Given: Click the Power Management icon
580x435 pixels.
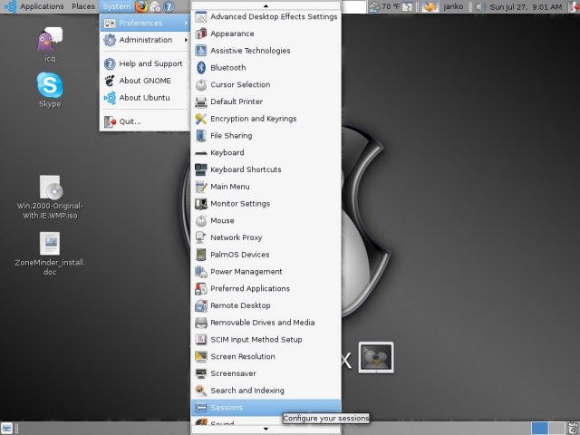Looking at the screenshot, I should tap(201, 272).
